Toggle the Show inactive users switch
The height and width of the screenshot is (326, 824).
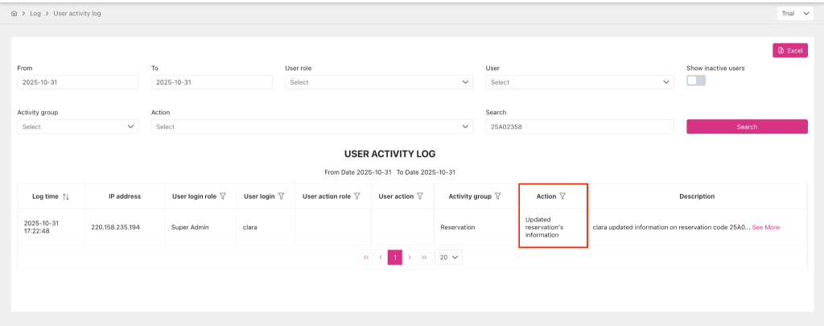696,80
